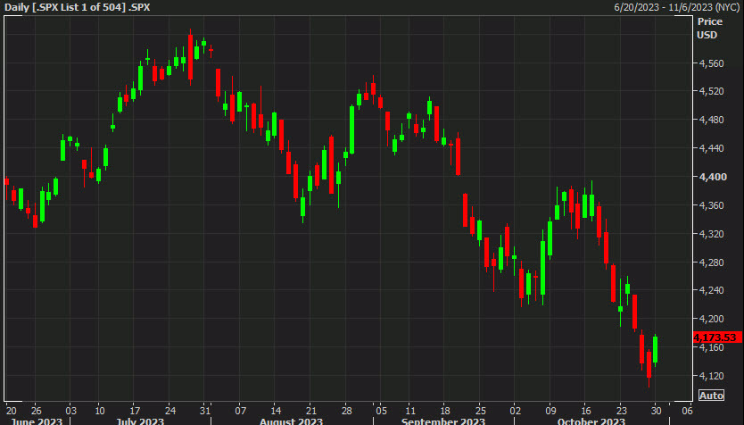
Task: Select the 4,200 price axis label
Action: [x=712, y=319]
